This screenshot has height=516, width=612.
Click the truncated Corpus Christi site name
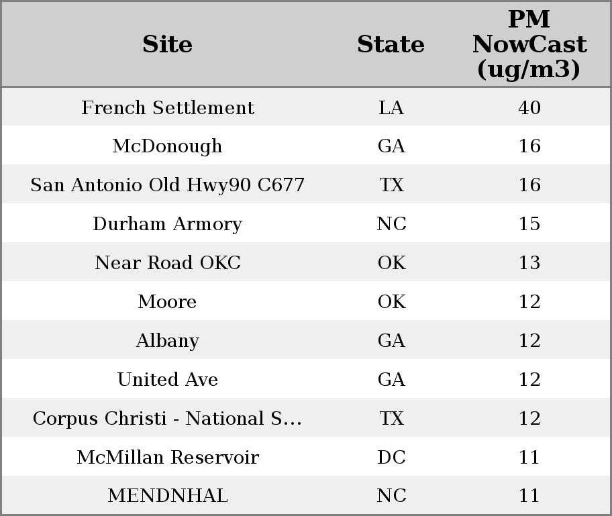tap(167, 419)
